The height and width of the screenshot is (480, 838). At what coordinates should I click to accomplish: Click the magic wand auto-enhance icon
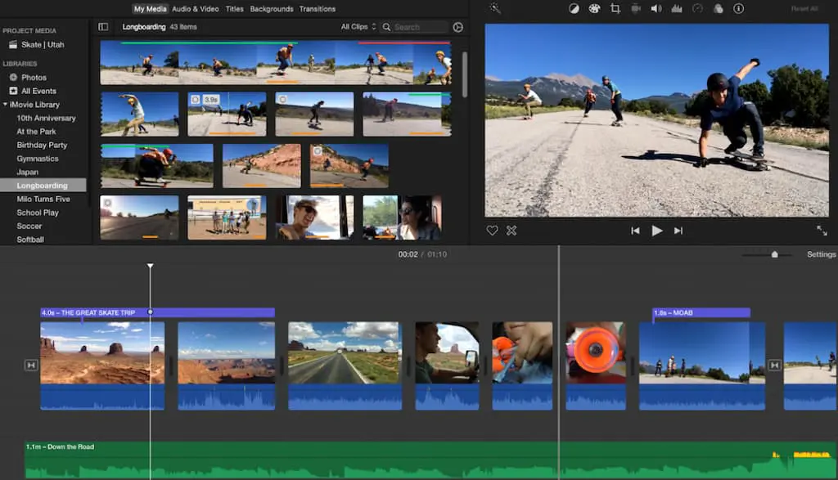[x=495, y=8]
